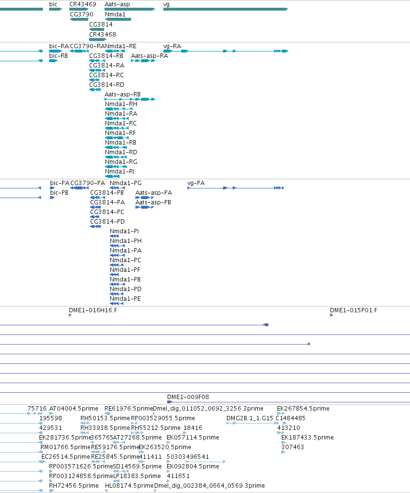Click the DME1-016H16.F BAC end label

(93, 310)
